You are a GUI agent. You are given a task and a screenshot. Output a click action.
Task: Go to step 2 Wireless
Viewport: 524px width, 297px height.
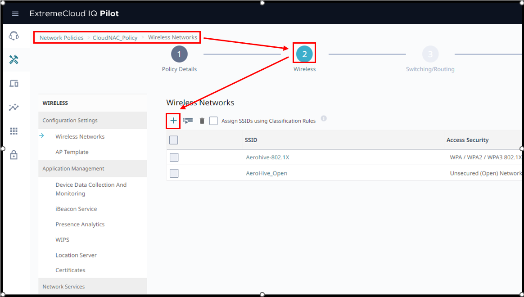[304, 54]
